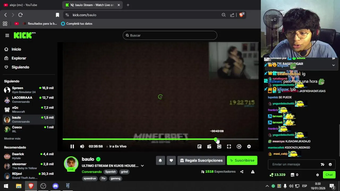Open Completá tus datos bookmark
340x191 pixels.
(x=77, y=24)
